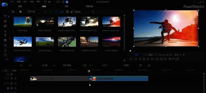The width and height of the screenshot is (206, 93).
Task: Open the Chapter Room filmstrip icon
Action: click(5, 55)
